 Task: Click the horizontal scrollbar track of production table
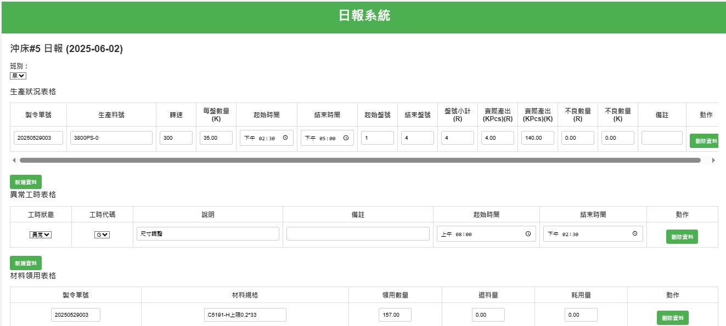(x=360, y=161)
